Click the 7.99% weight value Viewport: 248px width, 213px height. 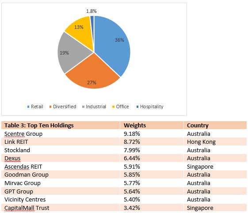[x=132, y=150]
